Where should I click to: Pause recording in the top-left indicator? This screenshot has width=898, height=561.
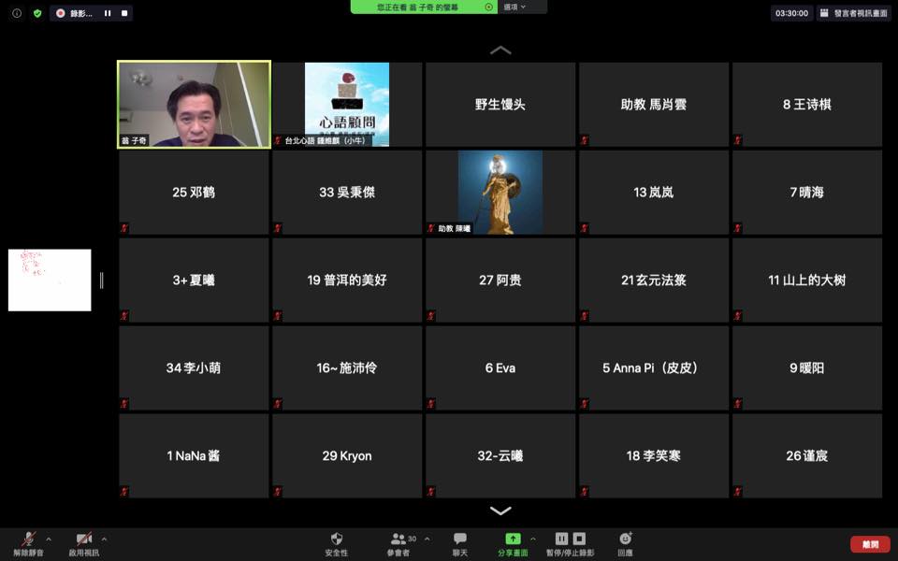pyautogui.click(x=108, y=13)
